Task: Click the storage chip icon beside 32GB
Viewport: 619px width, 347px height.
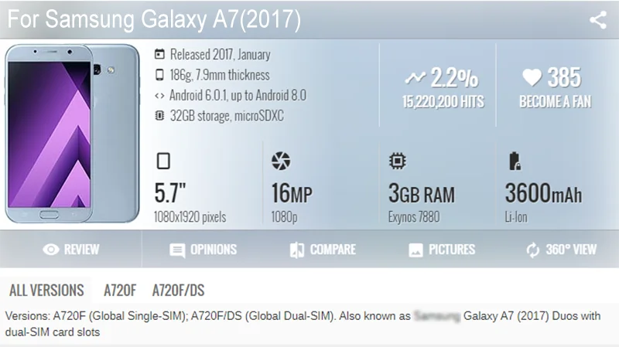Action: [159, 115]
